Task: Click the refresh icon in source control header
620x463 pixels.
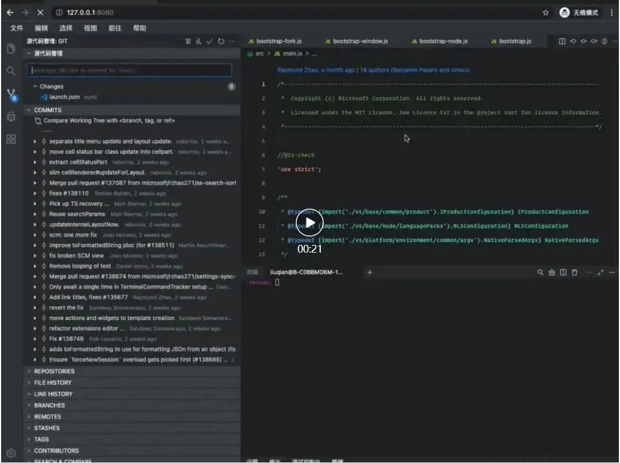Action: [x=221, y=41]
